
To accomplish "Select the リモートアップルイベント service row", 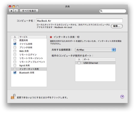I will point(29,62).
